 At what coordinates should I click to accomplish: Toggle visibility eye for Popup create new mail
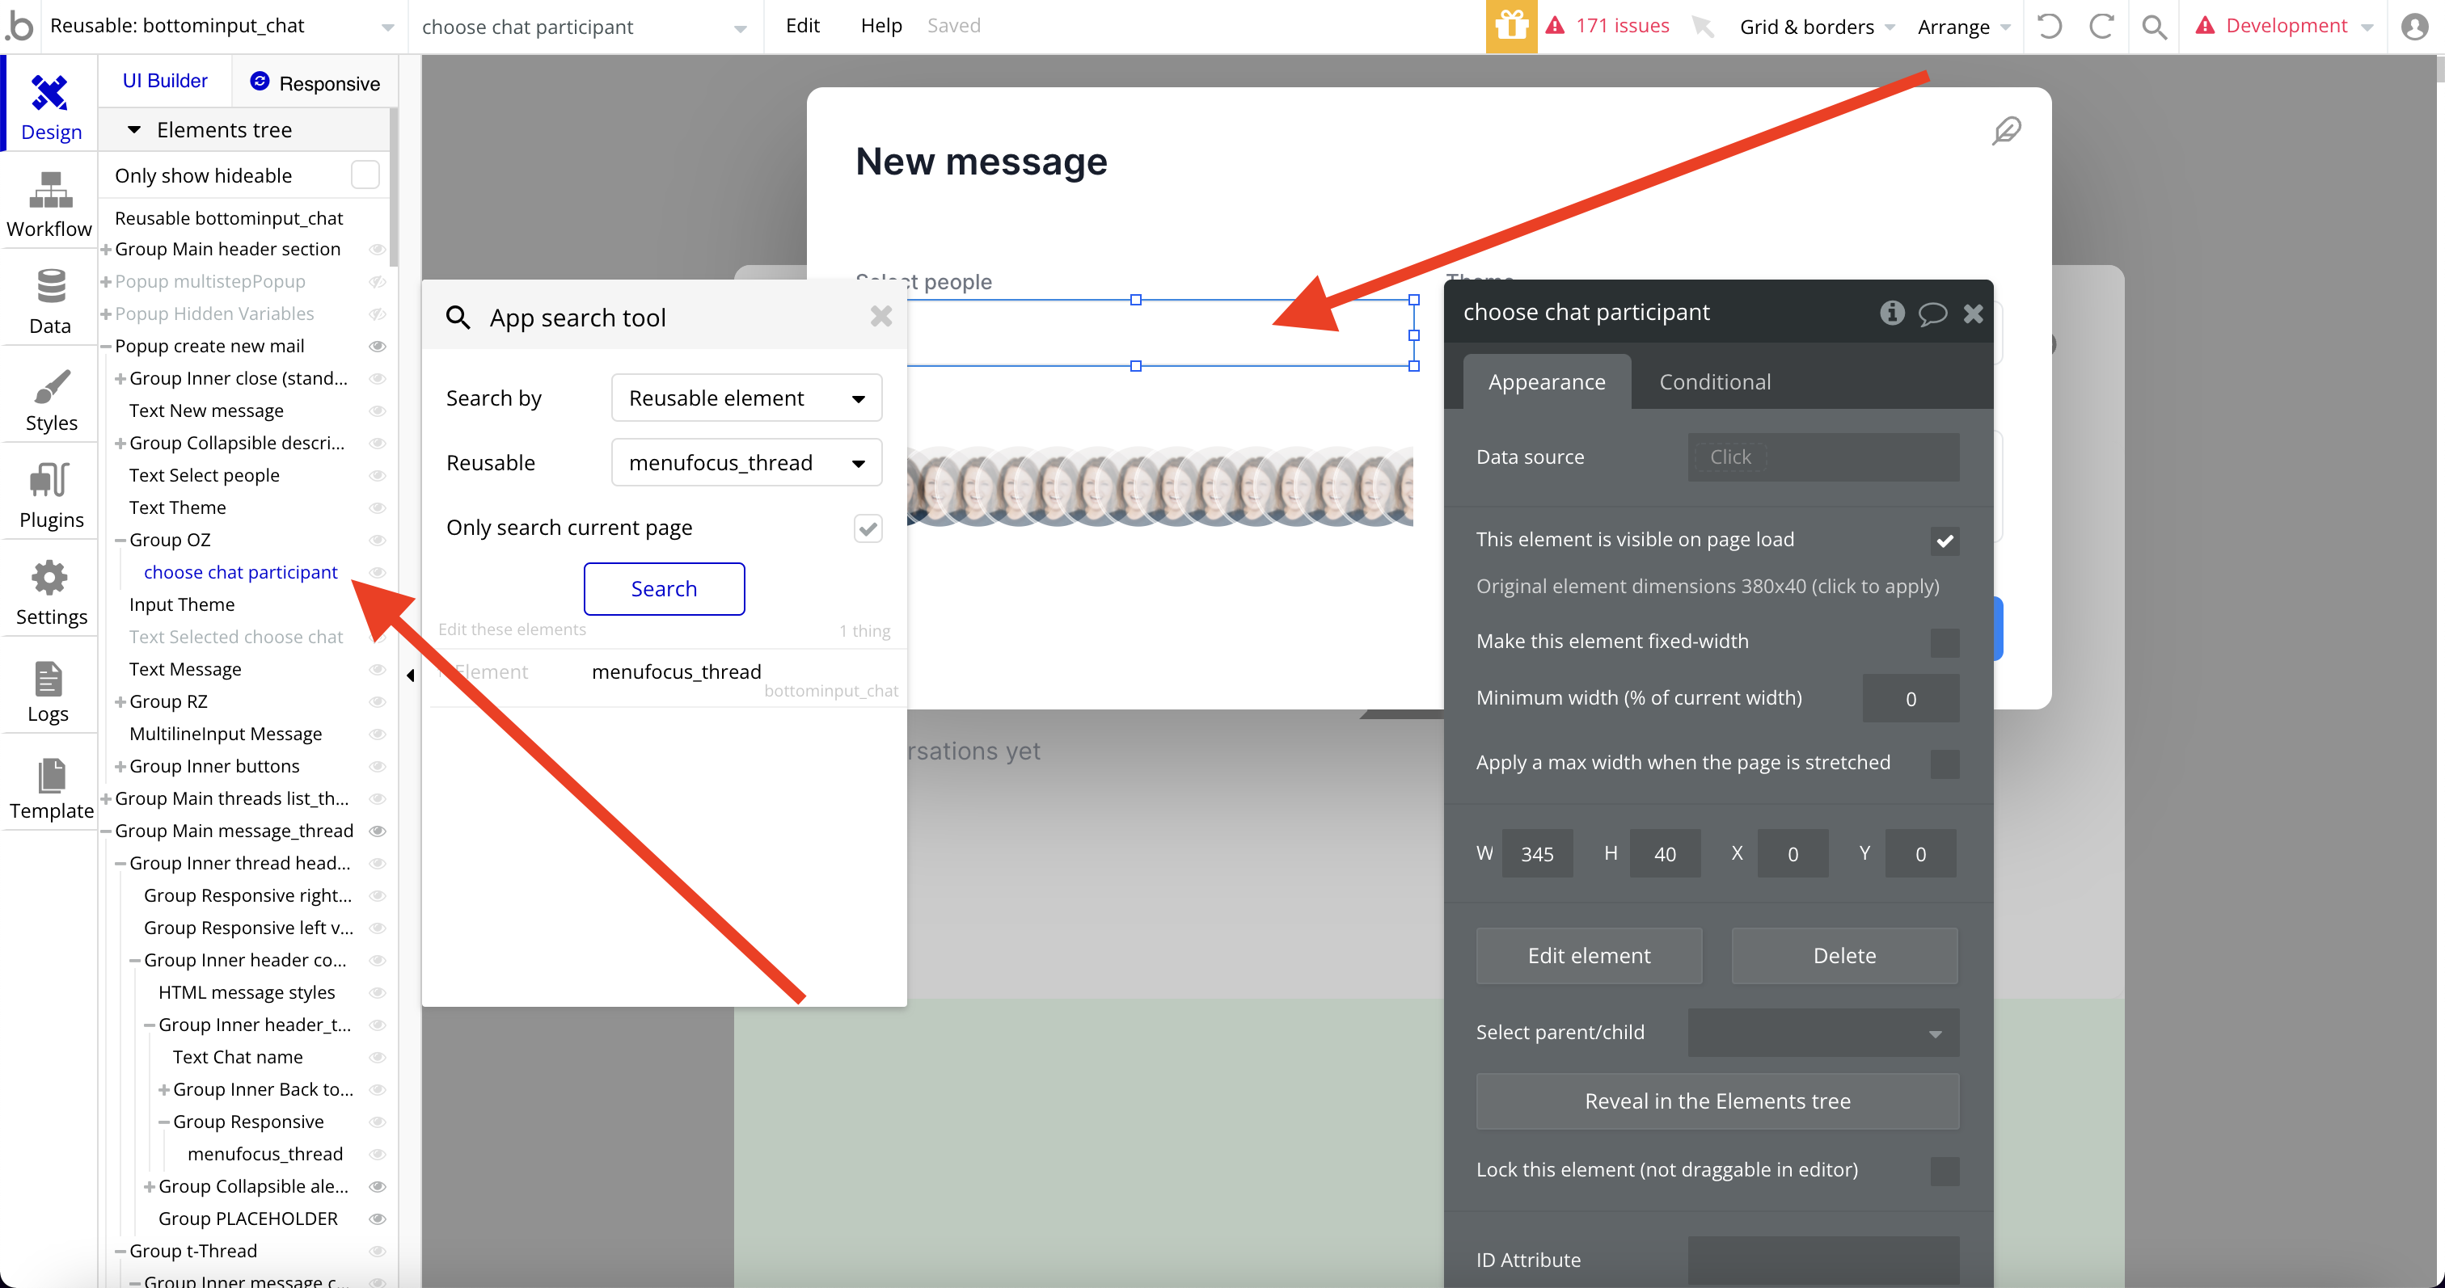coord(377,346)
